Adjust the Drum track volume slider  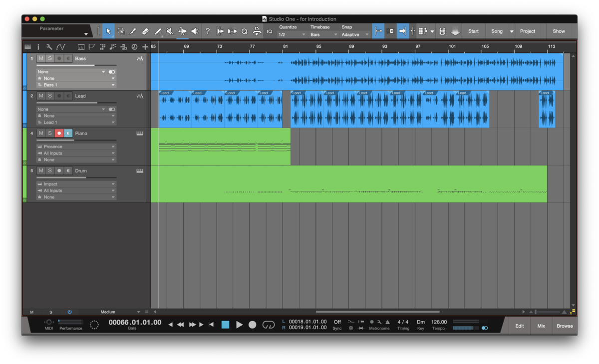76,178
